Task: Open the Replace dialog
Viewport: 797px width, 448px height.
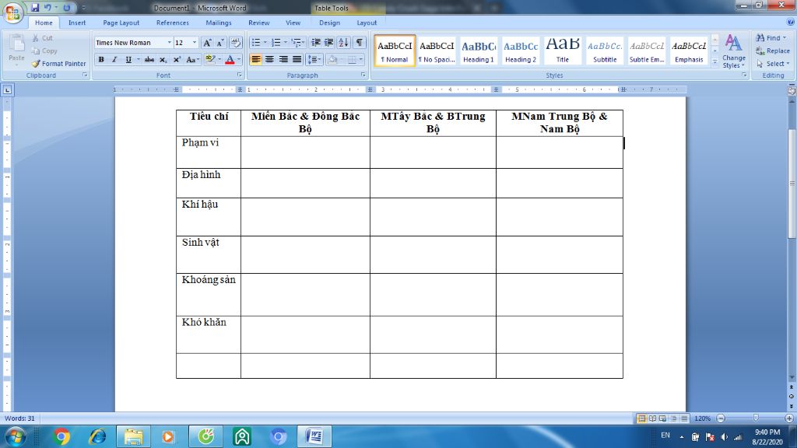Action: [x=773, y=51]
